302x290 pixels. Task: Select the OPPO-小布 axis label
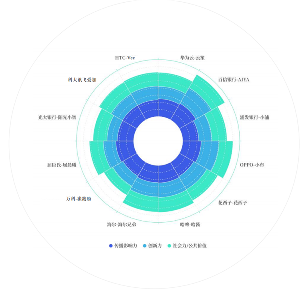[252, 165]
